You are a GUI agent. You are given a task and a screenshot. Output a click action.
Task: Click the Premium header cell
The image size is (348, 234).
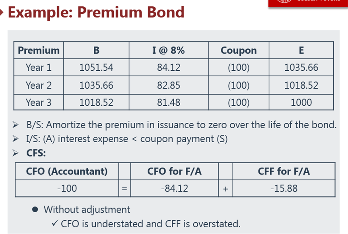pos(39,50)
